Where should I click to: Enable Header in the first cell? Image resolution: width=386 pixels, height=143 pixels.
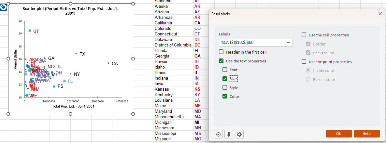point(221,52)
